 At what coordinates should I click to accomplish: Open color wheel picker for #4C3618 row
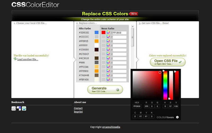108,58
